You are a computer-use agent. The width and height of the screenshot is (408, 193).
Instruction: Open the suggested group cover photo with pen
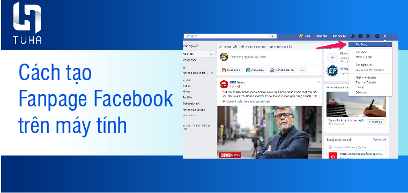click(356, 104)
